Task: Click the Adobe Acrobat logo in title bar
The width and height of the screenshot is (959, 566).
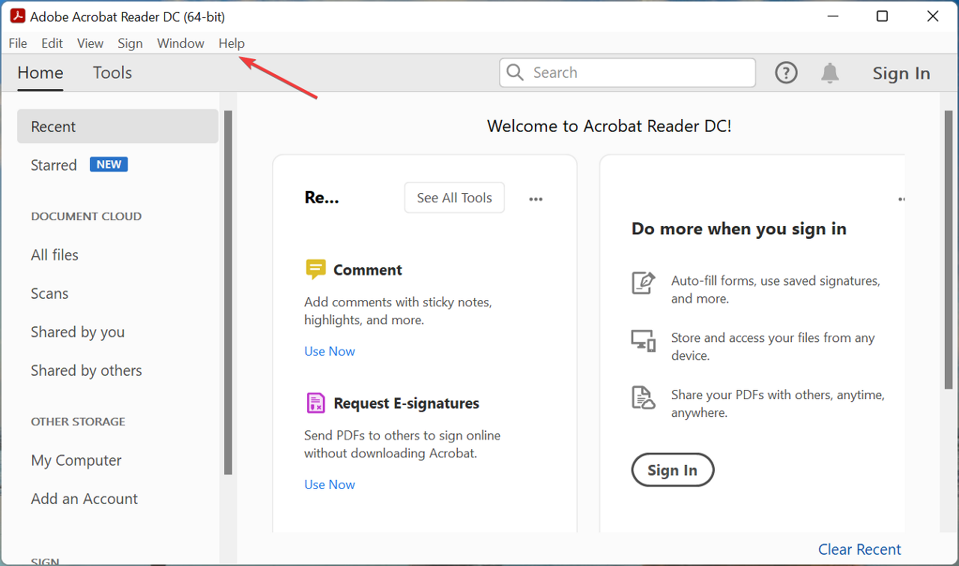Action: [x=17, y=16]
